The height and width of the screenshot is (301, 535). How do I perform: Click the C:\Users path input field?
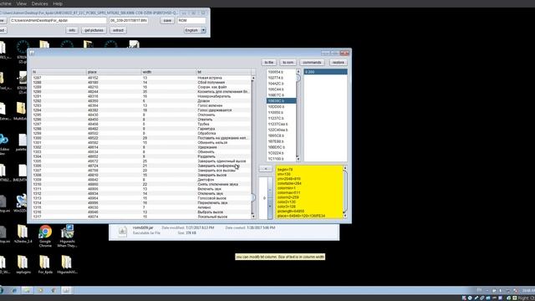click(x=58, y=20)
